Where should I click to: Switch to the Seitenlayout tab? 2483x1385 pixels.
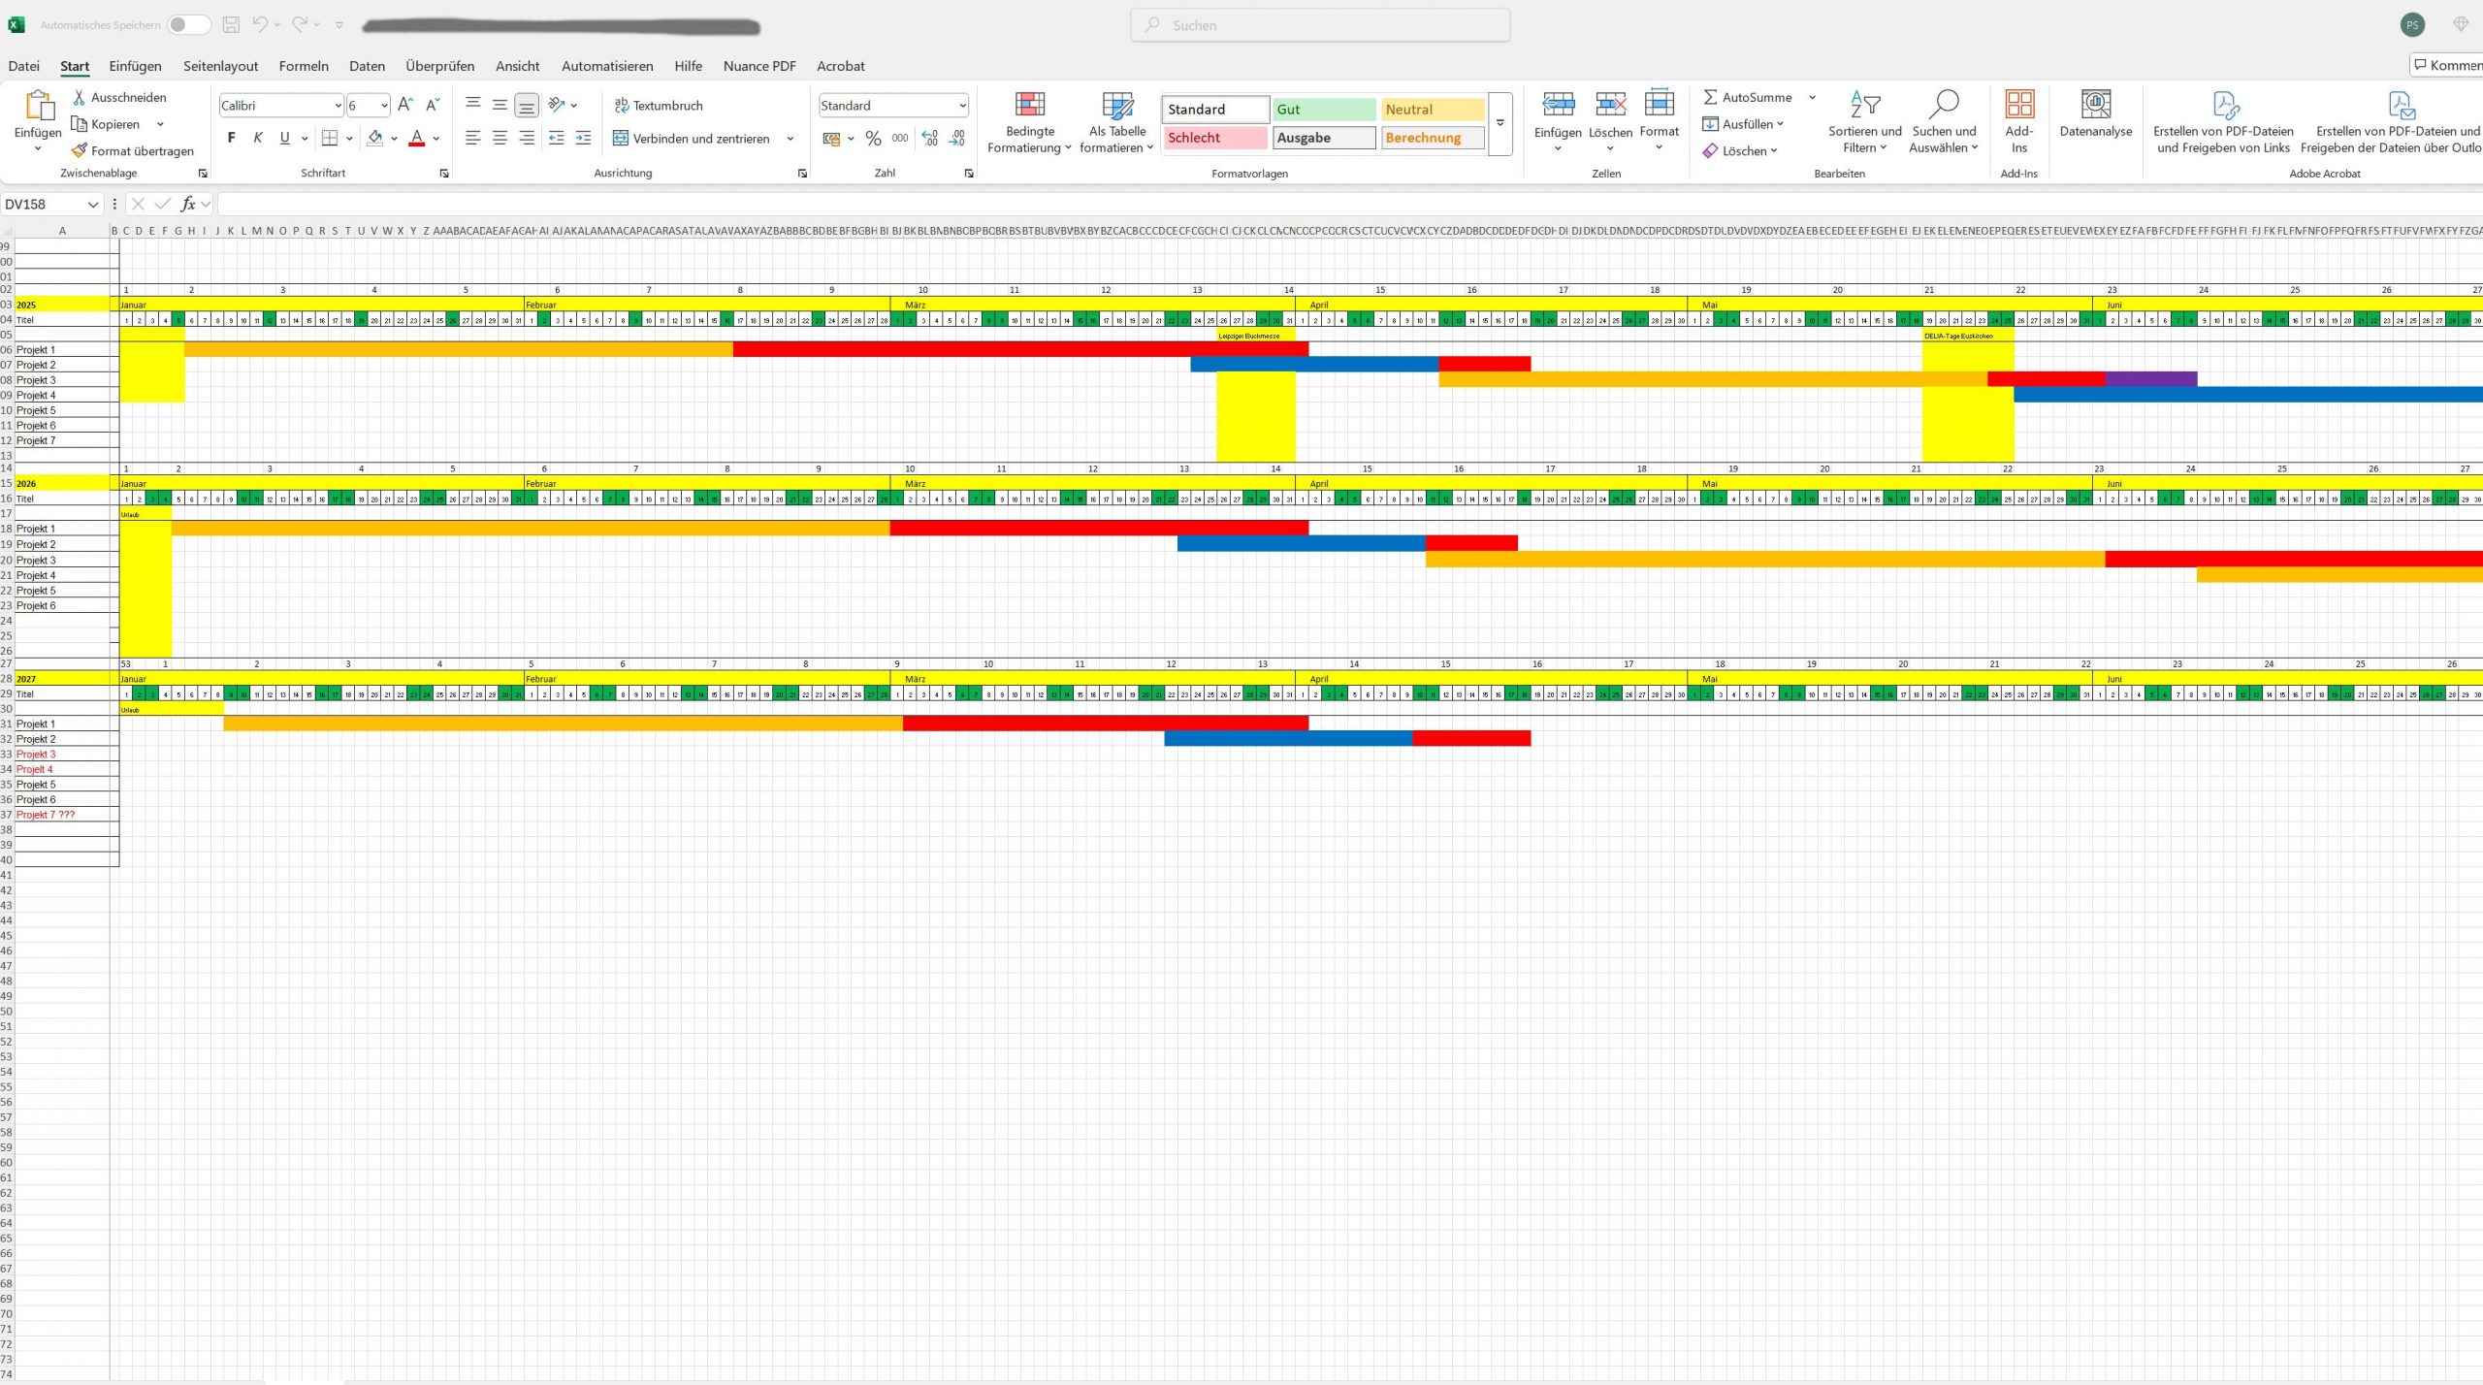tap(220, 66)
